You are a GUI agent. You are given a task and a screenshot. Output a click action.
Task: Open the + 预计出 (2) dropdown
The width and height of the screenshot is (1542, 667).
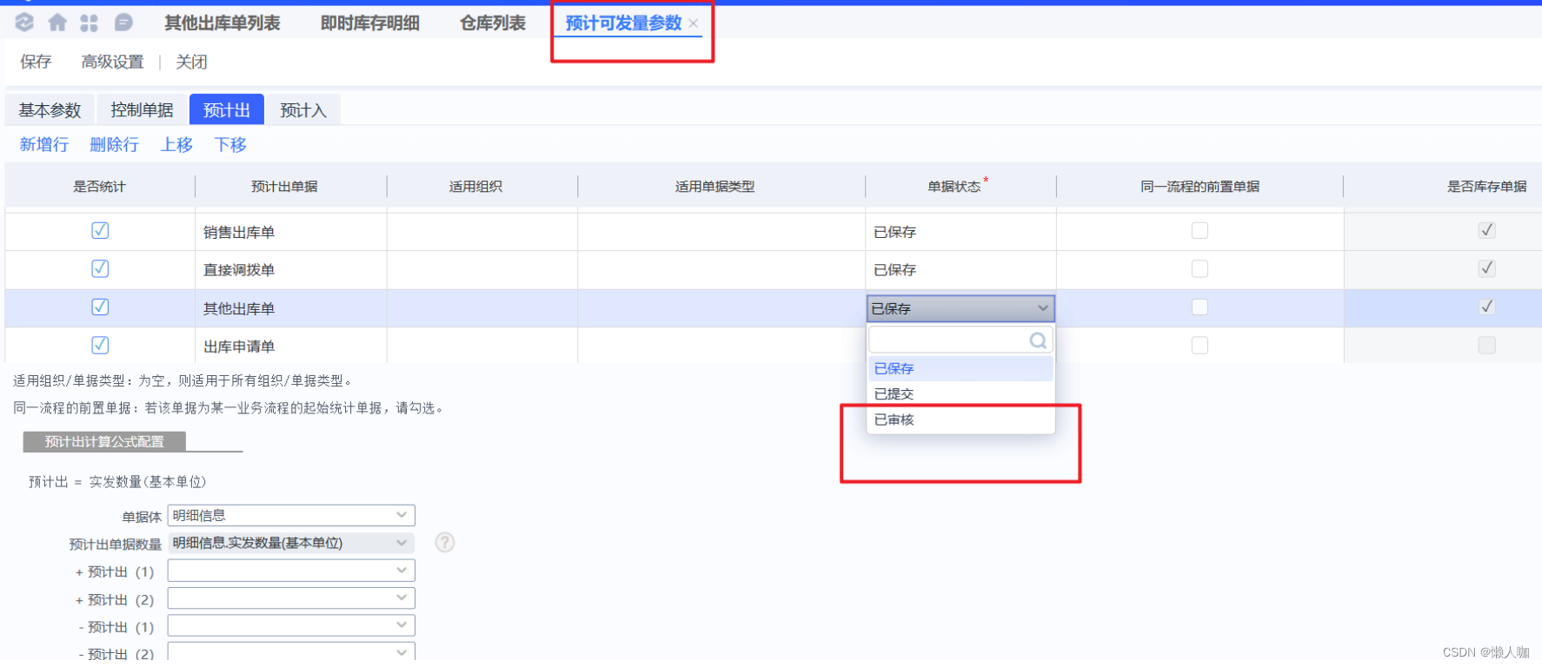click(x=291, y=598)
